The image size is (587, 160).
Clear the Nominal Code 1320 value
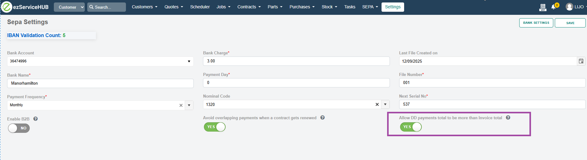click(x=377, y=104)
